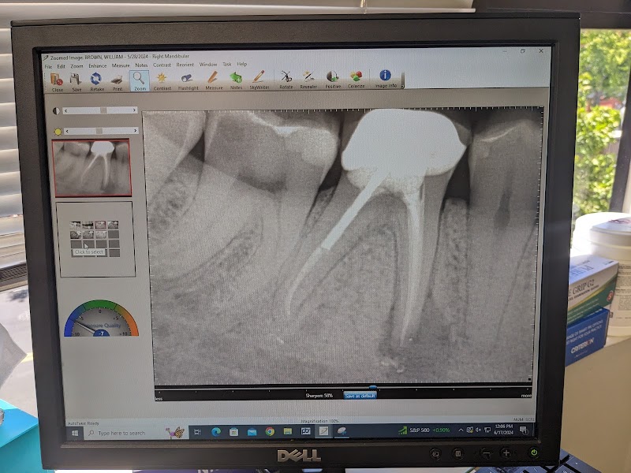Open Image Info panel
The image size is (631, 473).
coord(386,78)
